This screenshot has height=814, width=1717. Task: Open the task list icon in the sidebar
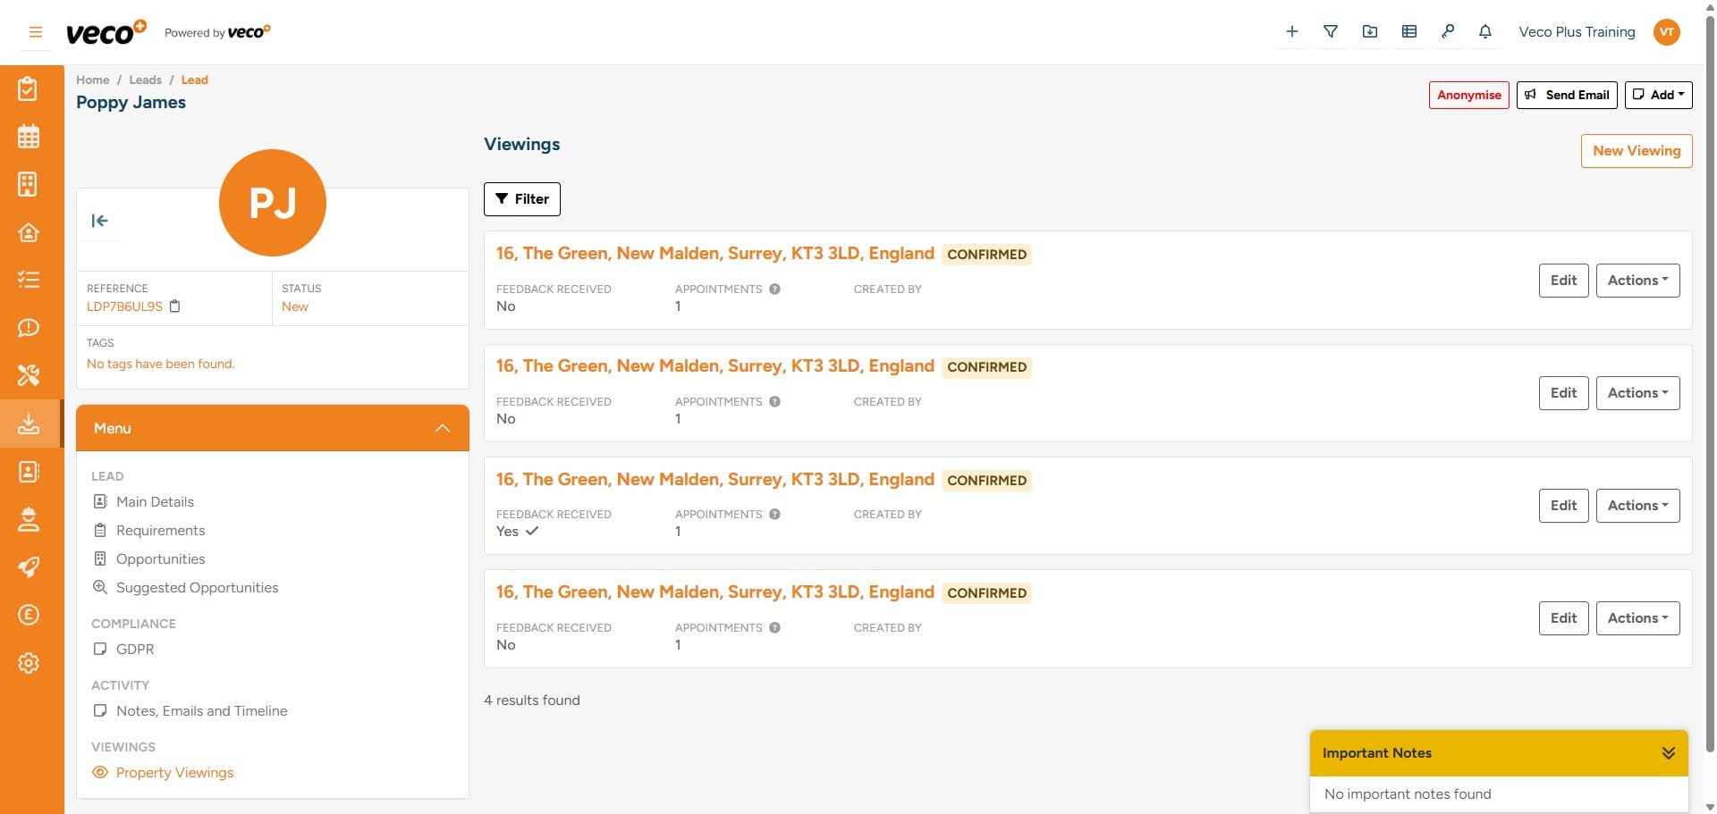point(29,280)
